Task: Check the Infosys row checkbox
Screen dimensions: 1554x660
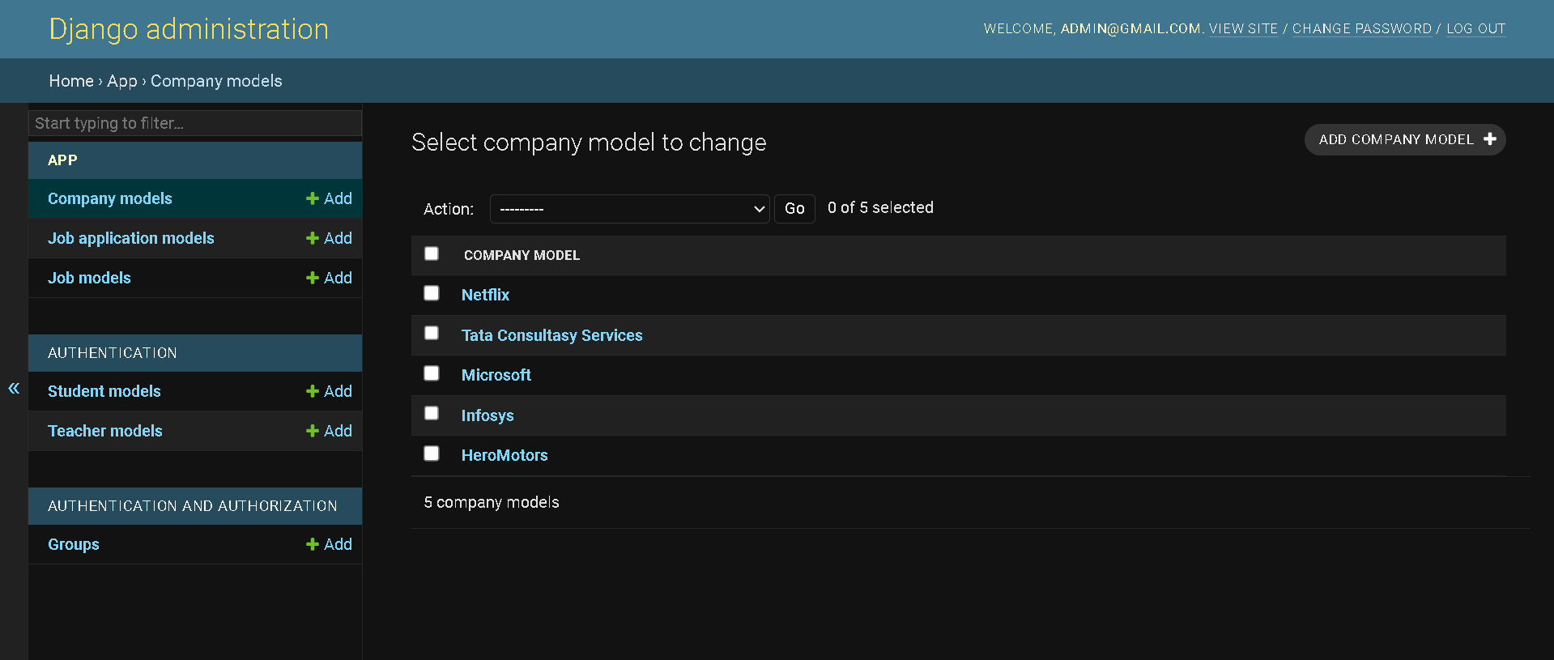Action: click(432, 413)
